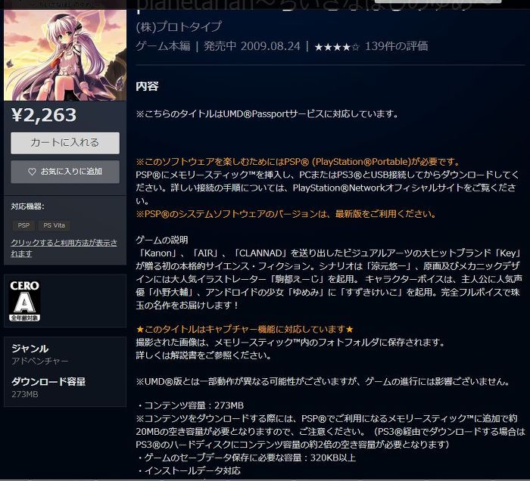Image resolution: width=530 pixels, height=481 pixels.
Task: Click the セーブデータ 320KB以上 line
Action: pyautogui.click(x=246, y=458)
